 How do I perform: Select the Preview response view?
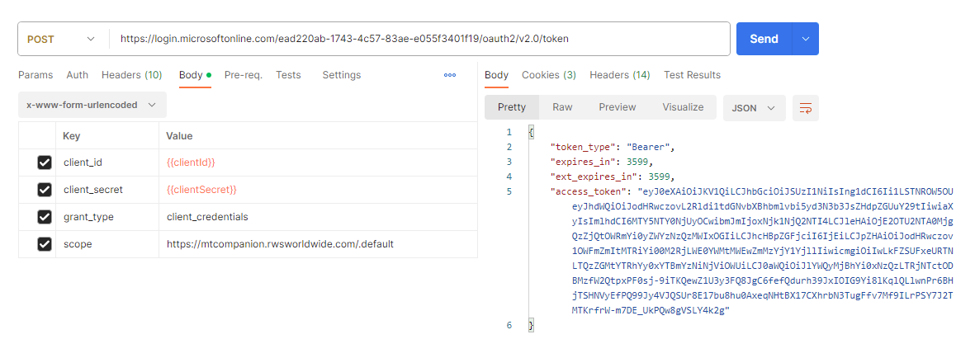[618, 107]
